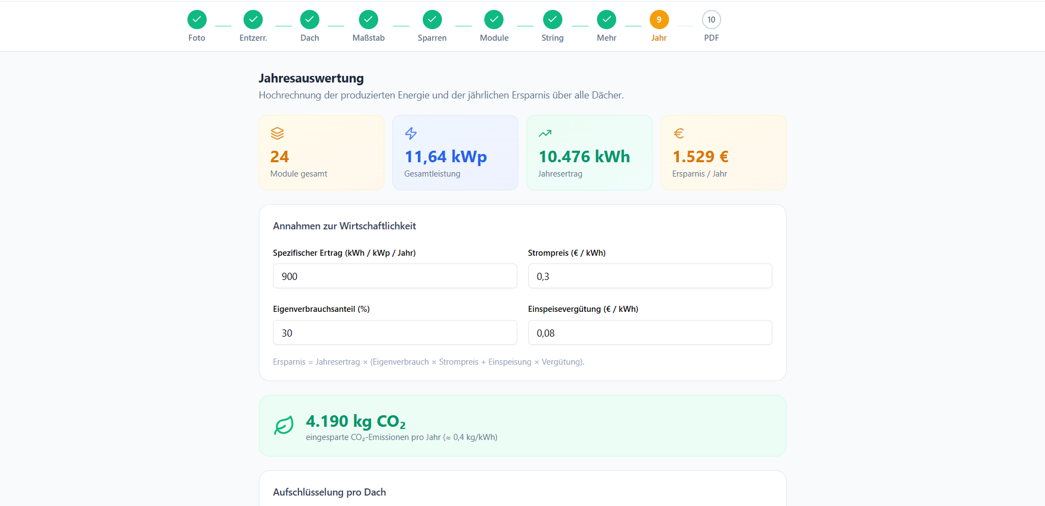Switch to the Sparren step label
The image size is (1045, 506).
432,38
